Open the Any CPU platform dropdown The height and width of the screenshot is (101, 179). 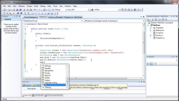point(89,10)
